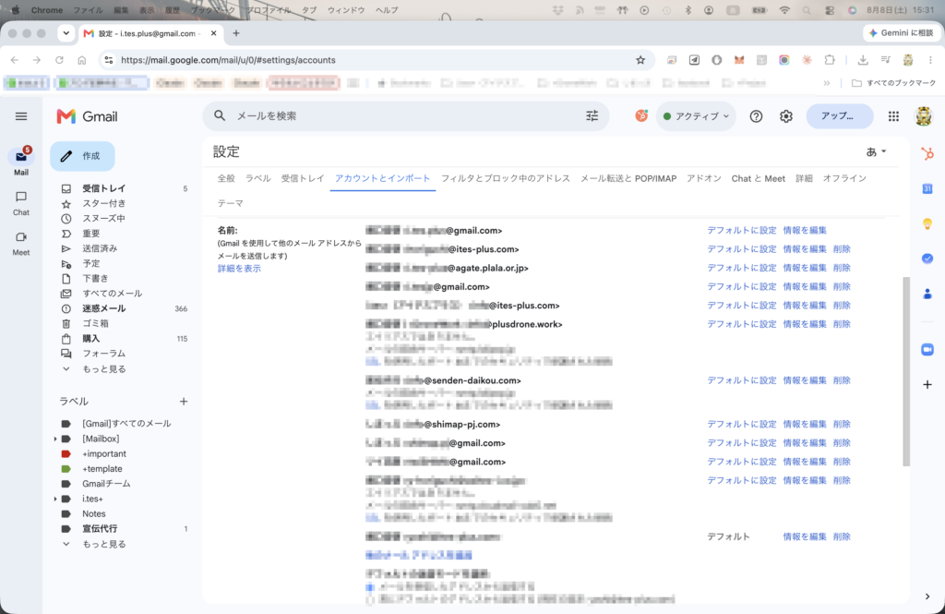Viewport: 945px width, 614px height.
Task: Click 詳細を表示 link
Action: click(x=239, y=269)
